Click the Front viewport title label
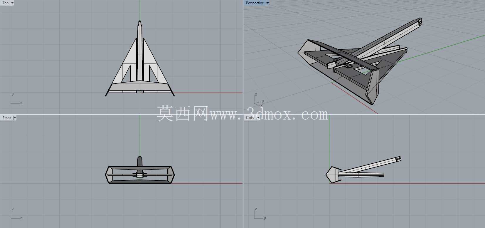485x228 pixels. (7, 118)
